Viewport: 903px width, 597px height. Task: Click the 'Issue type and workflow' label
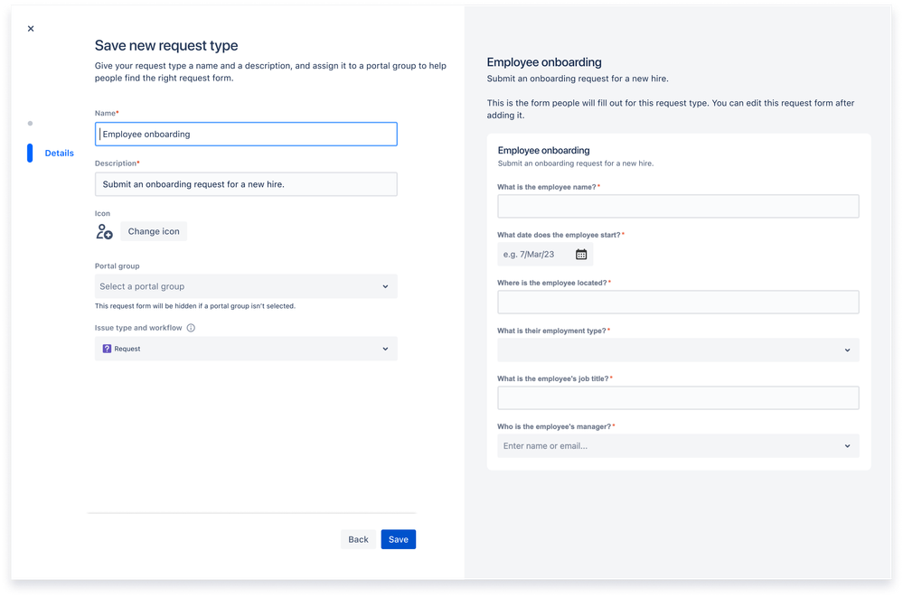pyautogui.click(x=138, y=328)
